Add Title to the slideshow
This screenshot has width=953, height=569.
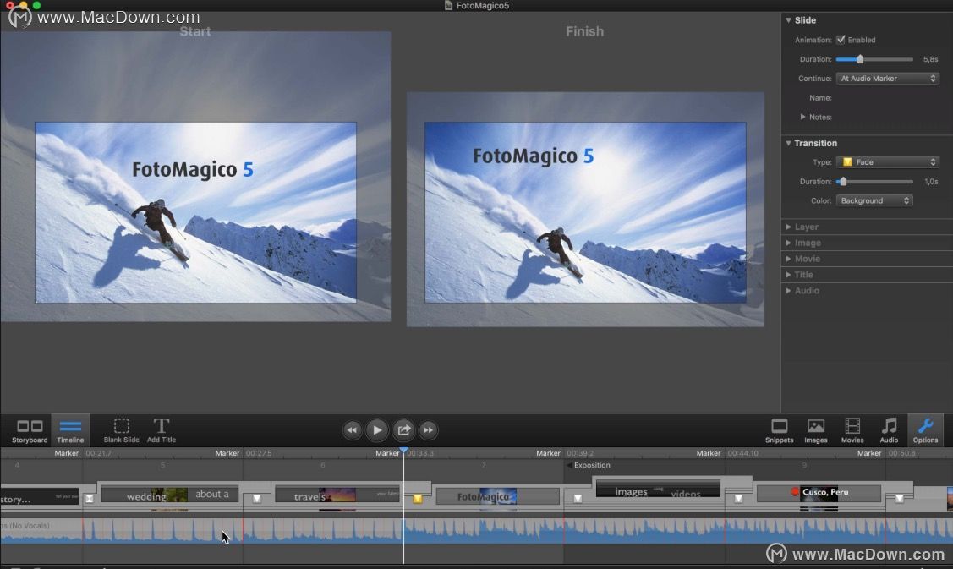[x=161, y=430]
